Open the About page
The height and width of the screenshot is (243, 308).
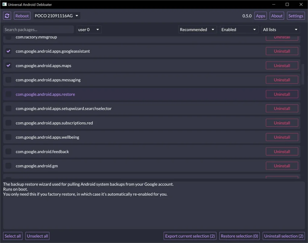coord(277,16)
